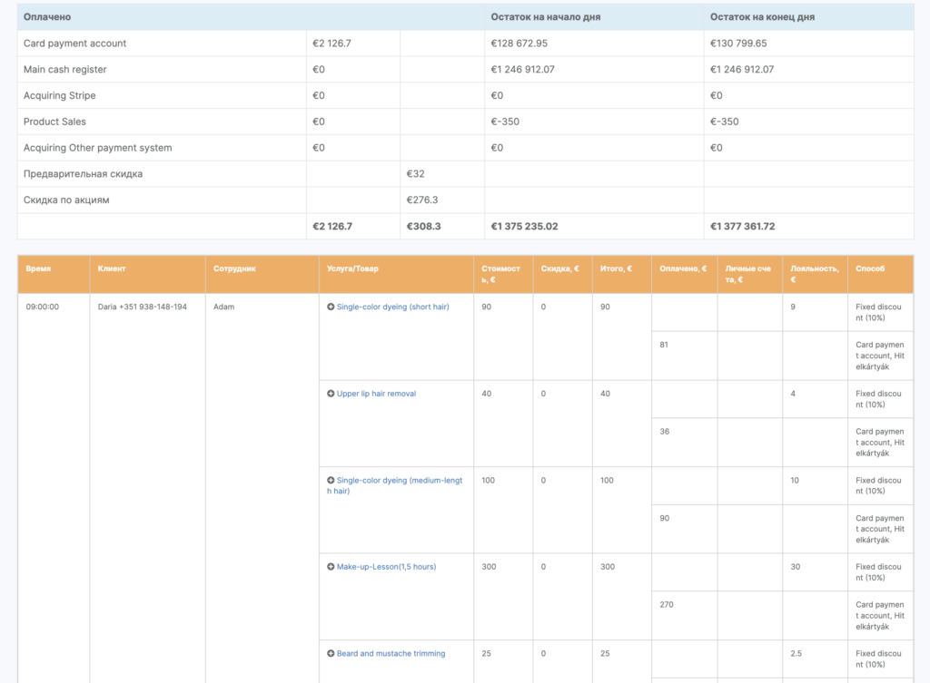Select the Acquiring Stripe row label

[x=59, y=95]
